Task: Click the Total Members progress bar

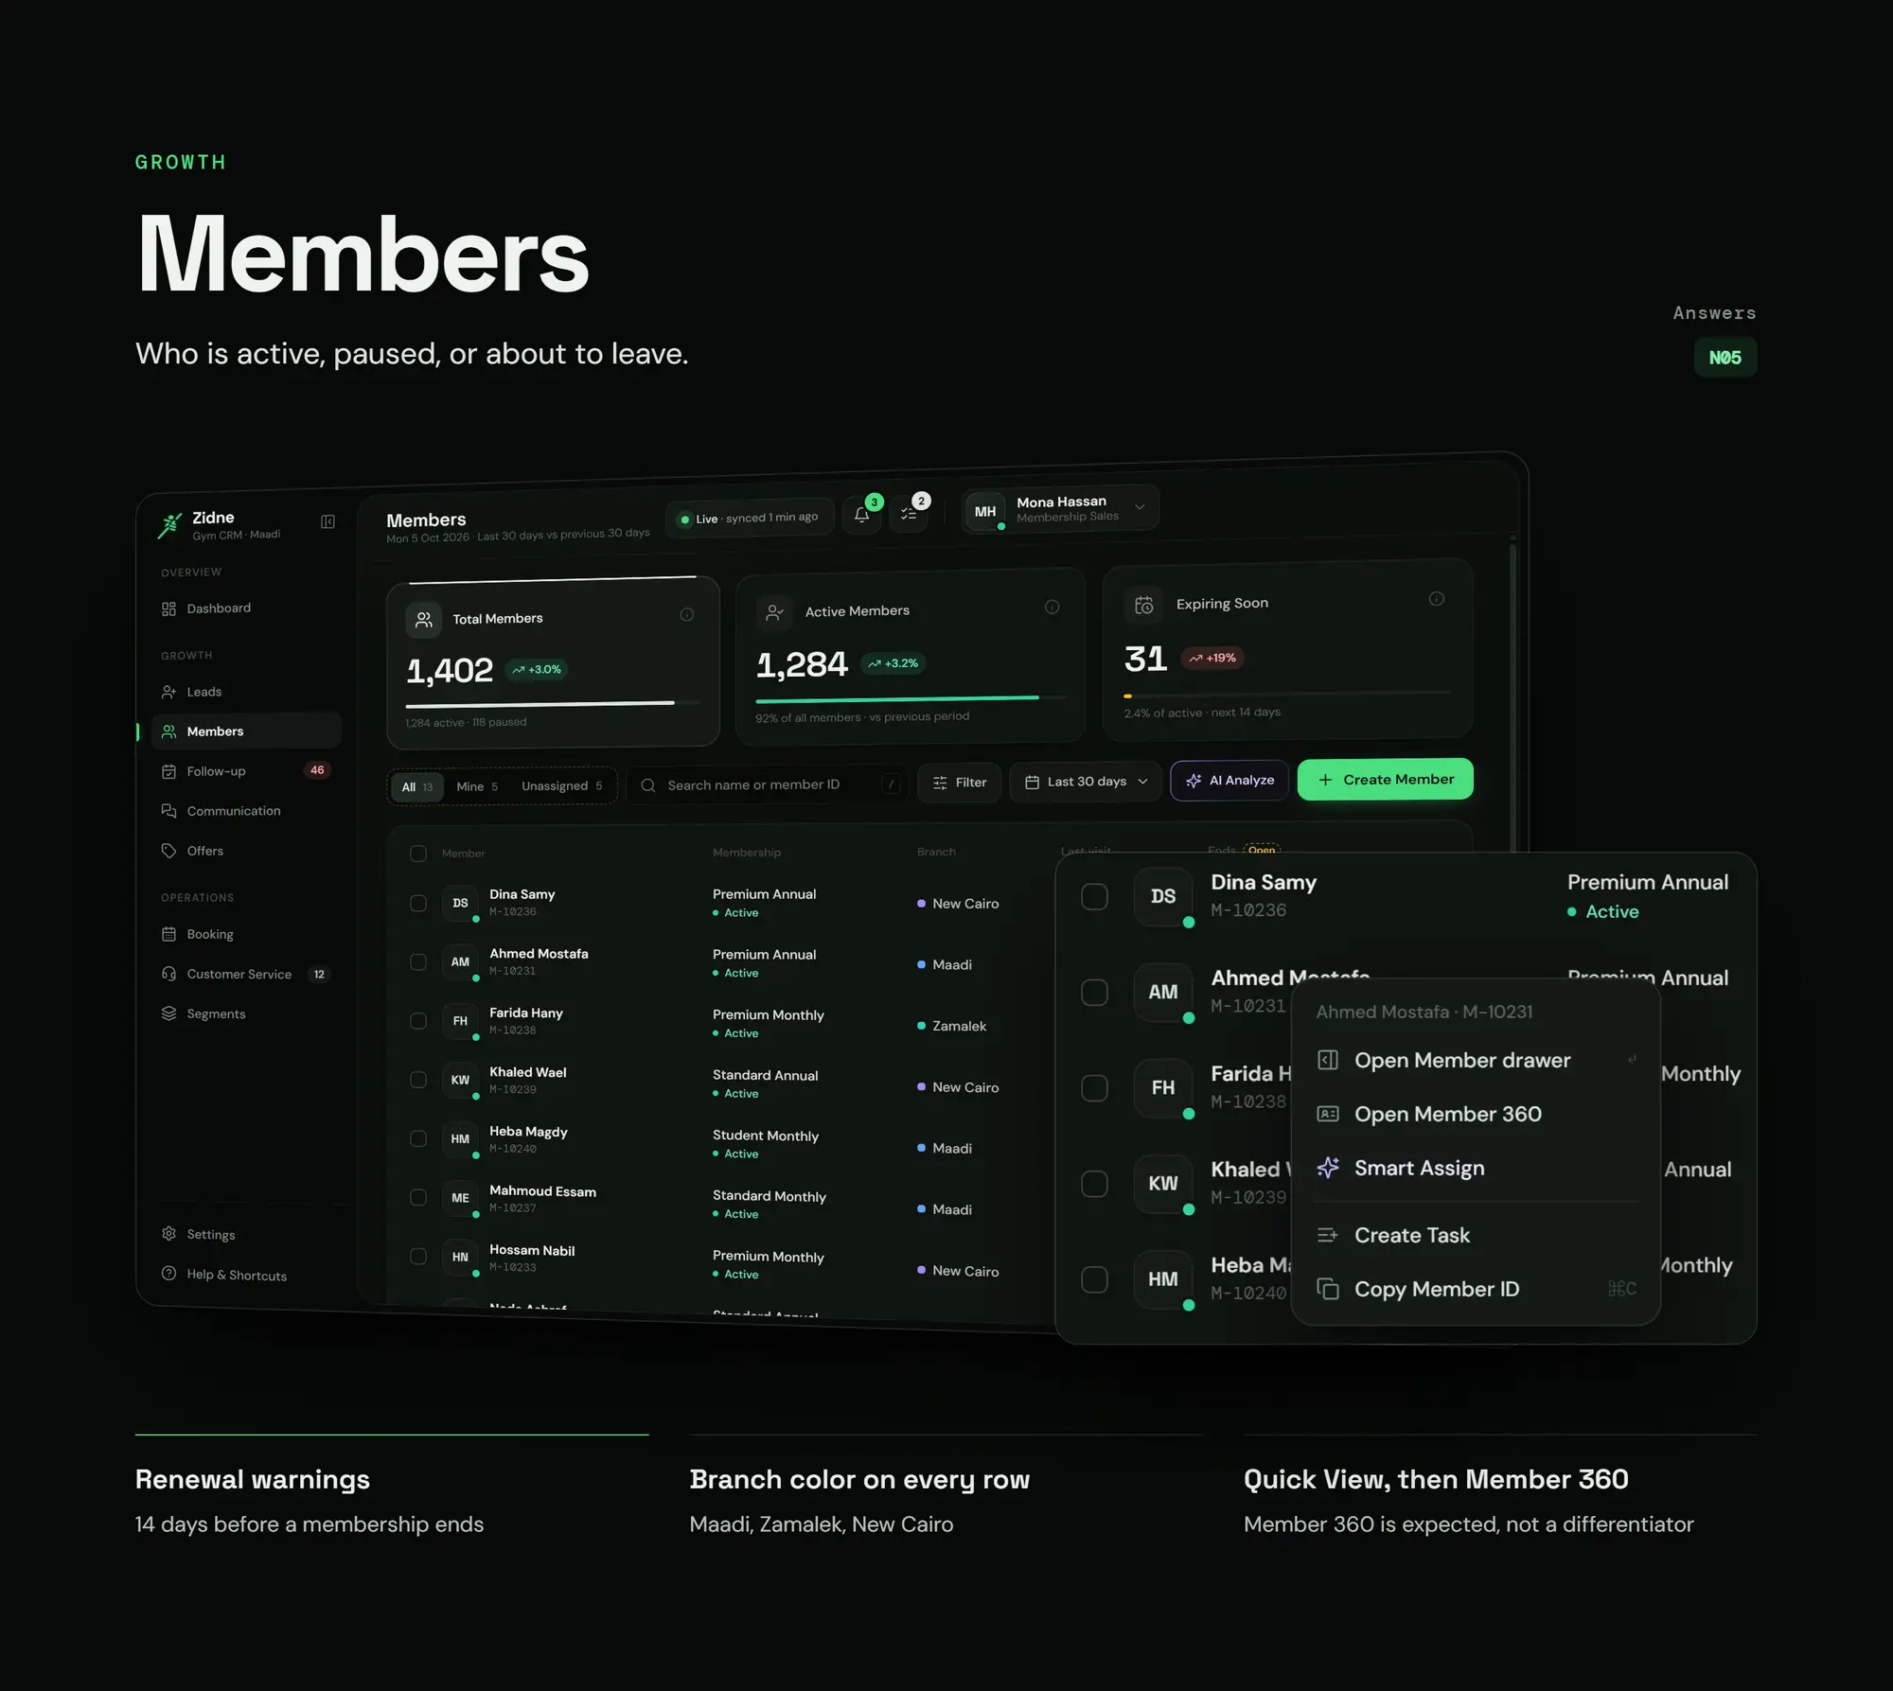Action: point(554,704)
